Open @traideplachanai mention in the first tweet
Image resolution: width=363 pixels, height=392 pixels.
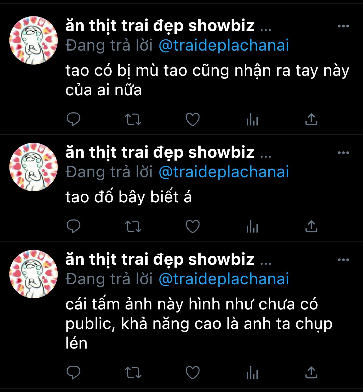tap(224, 46)
